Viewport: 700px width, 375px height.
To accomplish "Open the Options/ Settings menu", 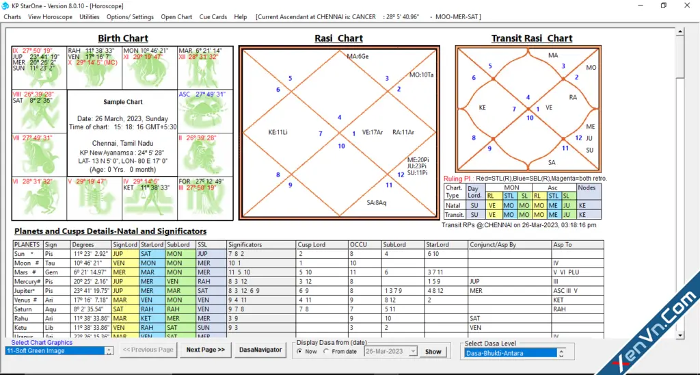I will pyautogui.click(x=130, y=17).
